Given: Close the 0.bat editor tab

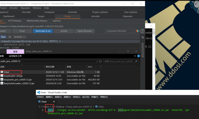Looking at the screenshot, I should (54, 102).
